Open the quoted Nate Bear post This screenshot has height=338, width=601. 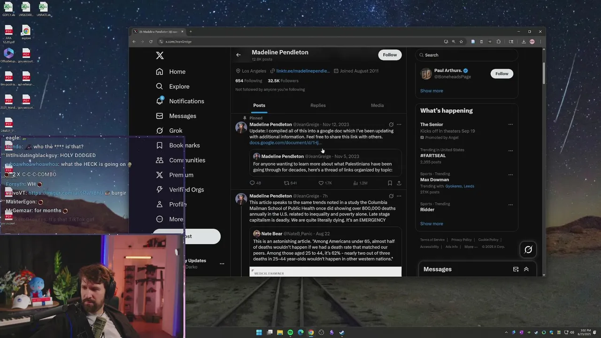pos(325,252)
